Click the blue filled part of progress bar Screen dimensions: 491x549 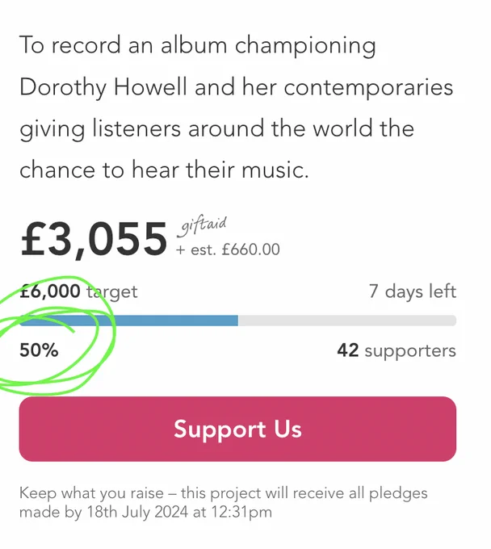129,321
